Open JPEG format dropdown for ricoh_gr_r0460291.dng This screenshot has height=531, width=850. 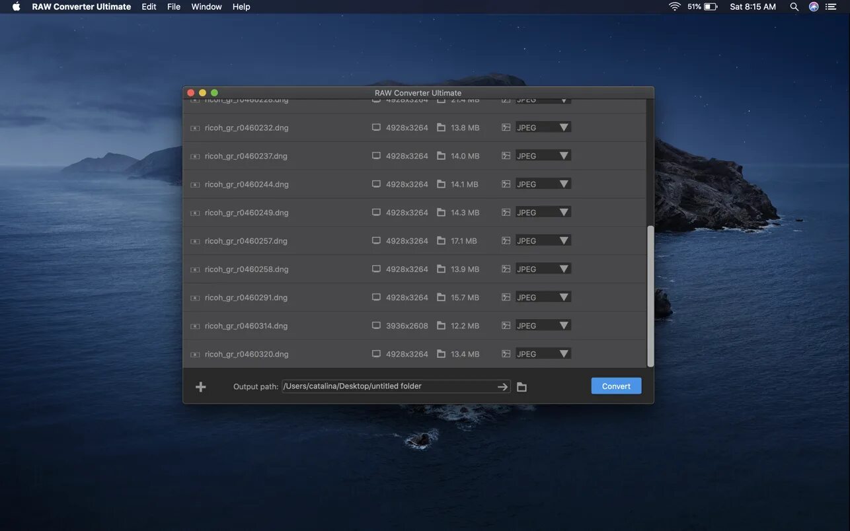(543, 297)
